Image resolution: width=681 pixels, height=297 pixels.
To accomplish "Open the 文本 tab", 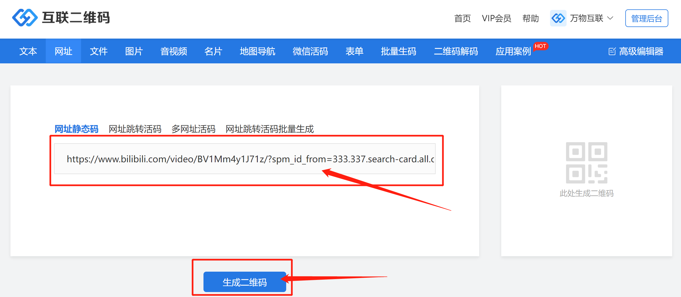I will [x=28, y=51].
